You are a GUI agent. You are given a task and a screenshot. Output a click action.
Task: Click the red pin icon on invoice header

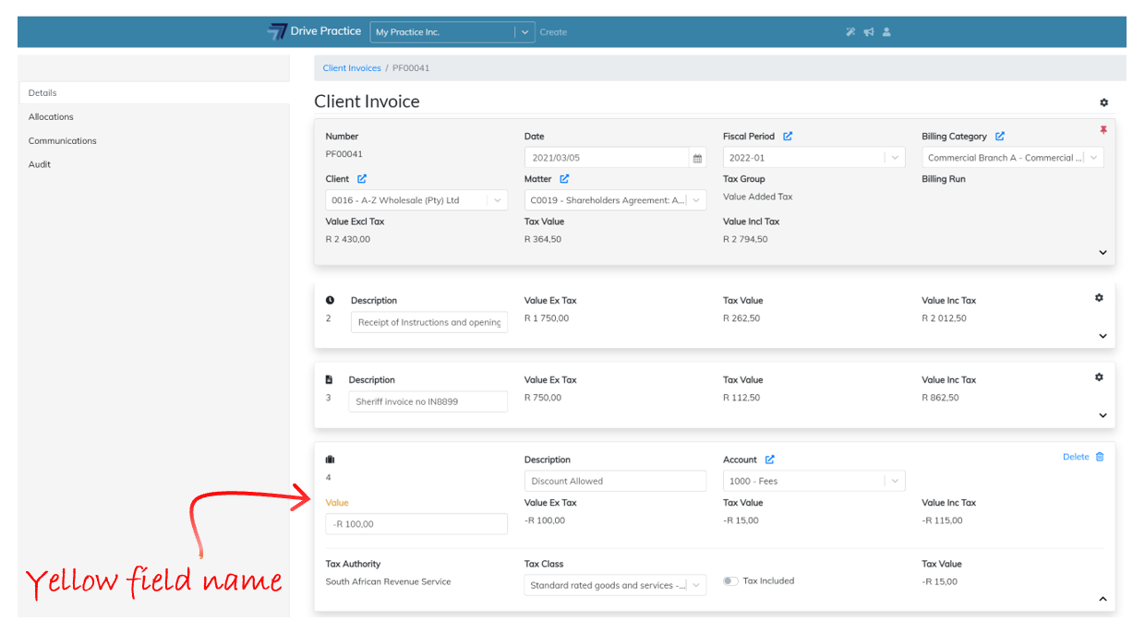point(1103,131)
